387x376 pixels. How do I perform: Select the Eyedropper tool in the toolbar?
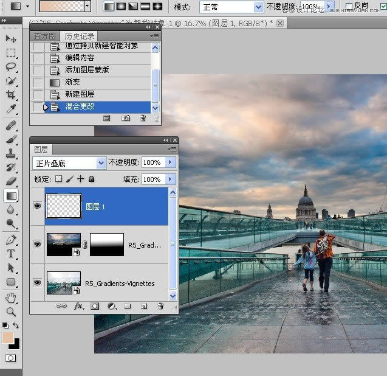coord(11,109)
